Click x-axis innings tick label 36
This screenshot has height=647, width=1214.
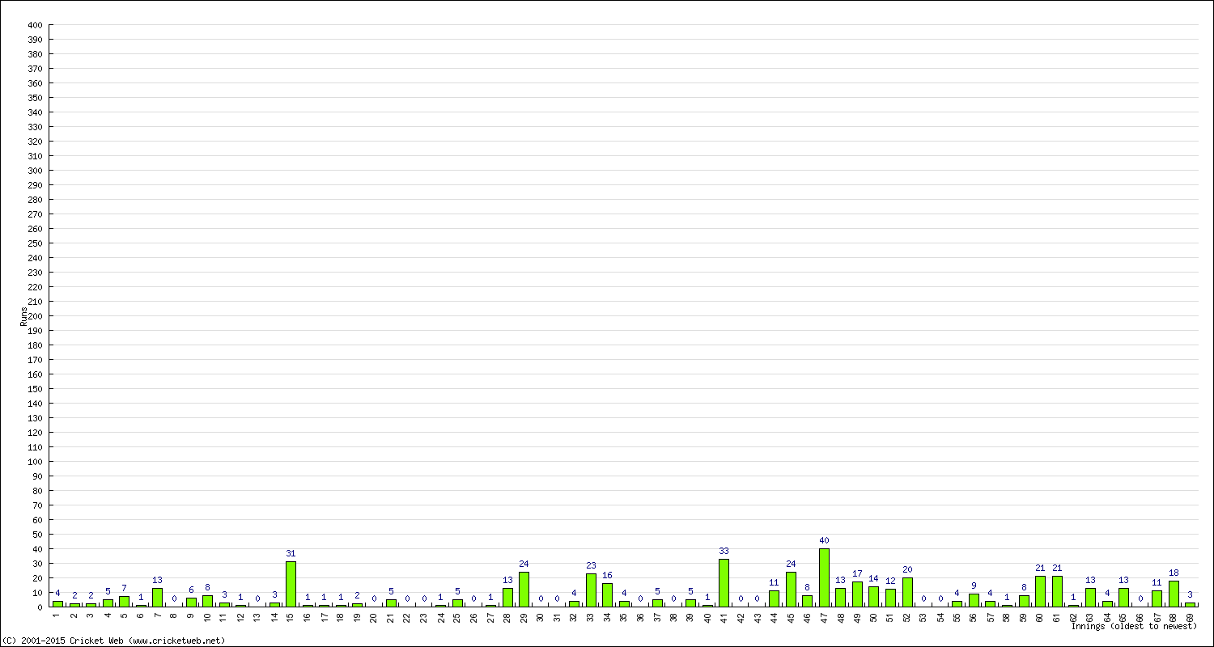(641, 617)
